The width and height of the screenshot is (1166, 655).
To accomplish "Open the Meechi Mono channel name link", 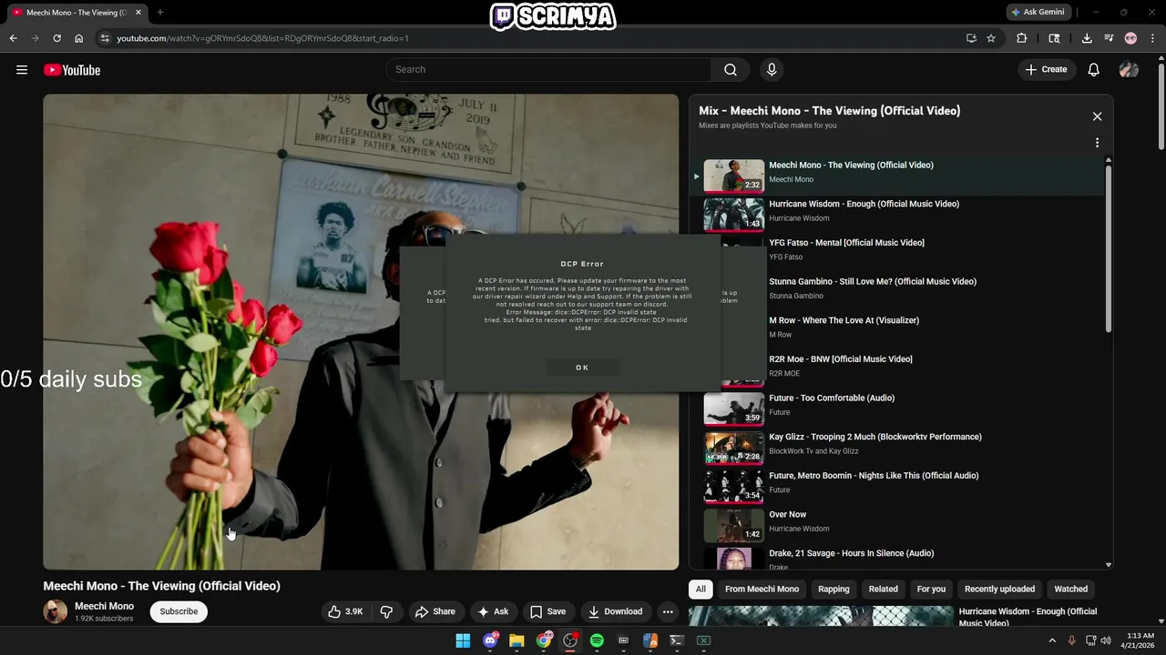I will (104, 606).
